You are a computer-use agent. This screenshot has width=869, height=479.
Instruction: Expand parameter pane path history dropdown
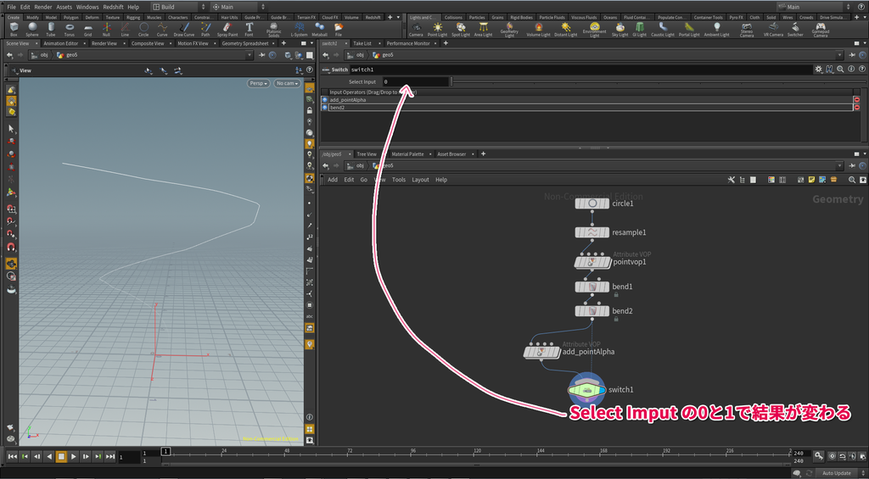(839, 55)
